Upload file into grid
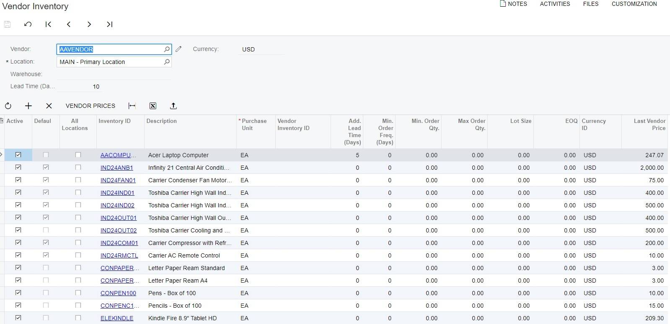Viewport: 670px width, 324px height. click(x=173, y=106)
